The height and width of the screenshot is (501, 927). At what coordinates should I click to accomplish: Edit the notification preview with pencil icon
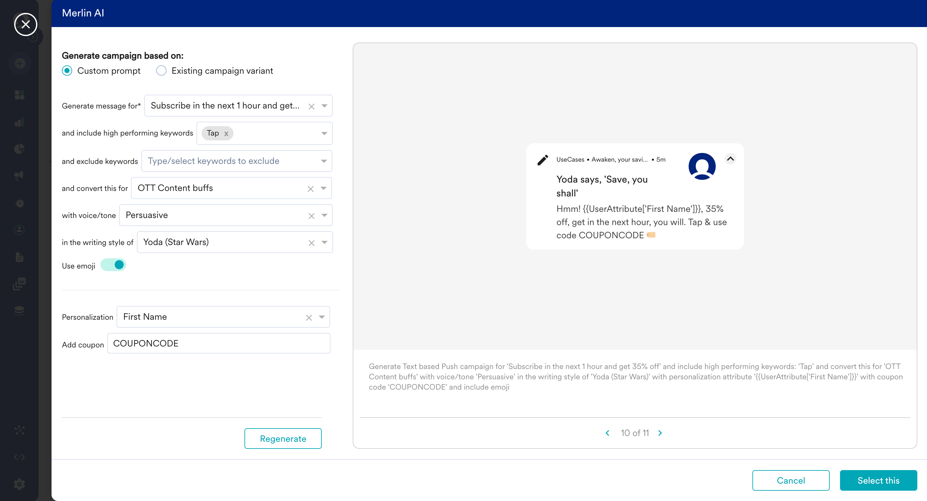[543, 160]
